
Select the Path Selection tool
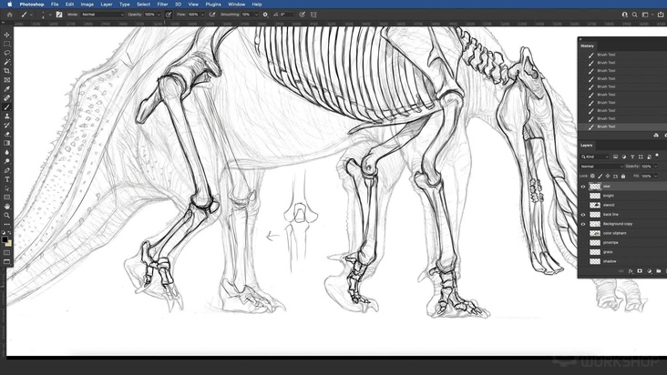click(x=6, y=188)
